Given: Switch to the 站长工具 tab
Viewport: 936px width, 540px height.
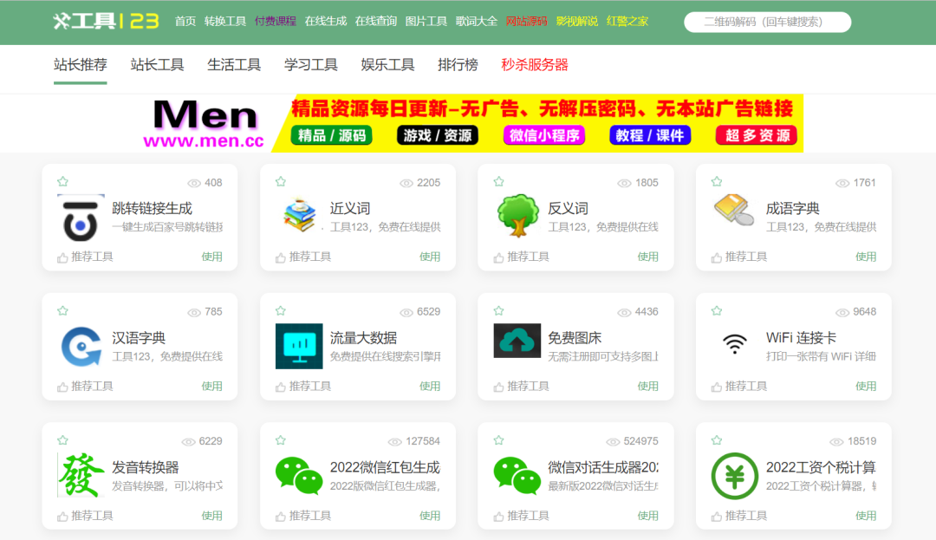Looking at the screenshot, I should click(157, 64).
